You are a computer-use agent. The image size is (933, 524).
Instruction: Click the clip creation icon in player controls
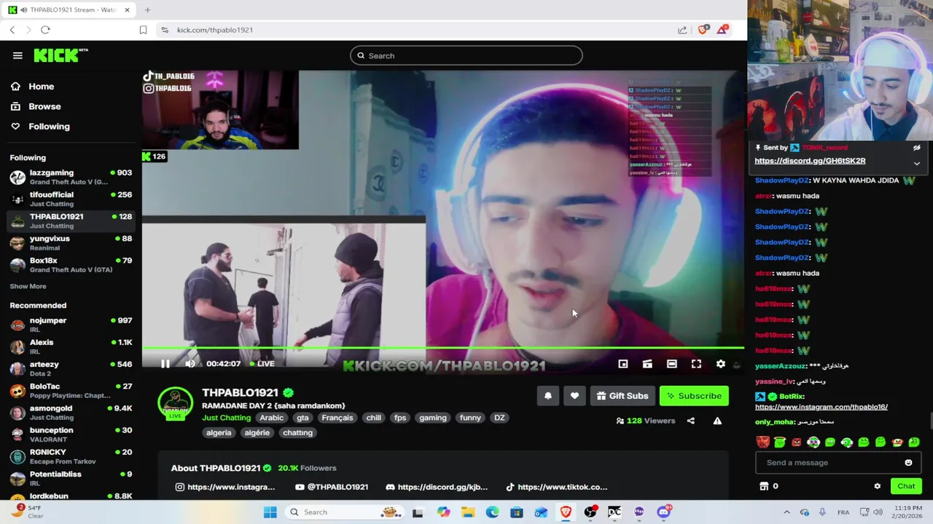[647, 364]
